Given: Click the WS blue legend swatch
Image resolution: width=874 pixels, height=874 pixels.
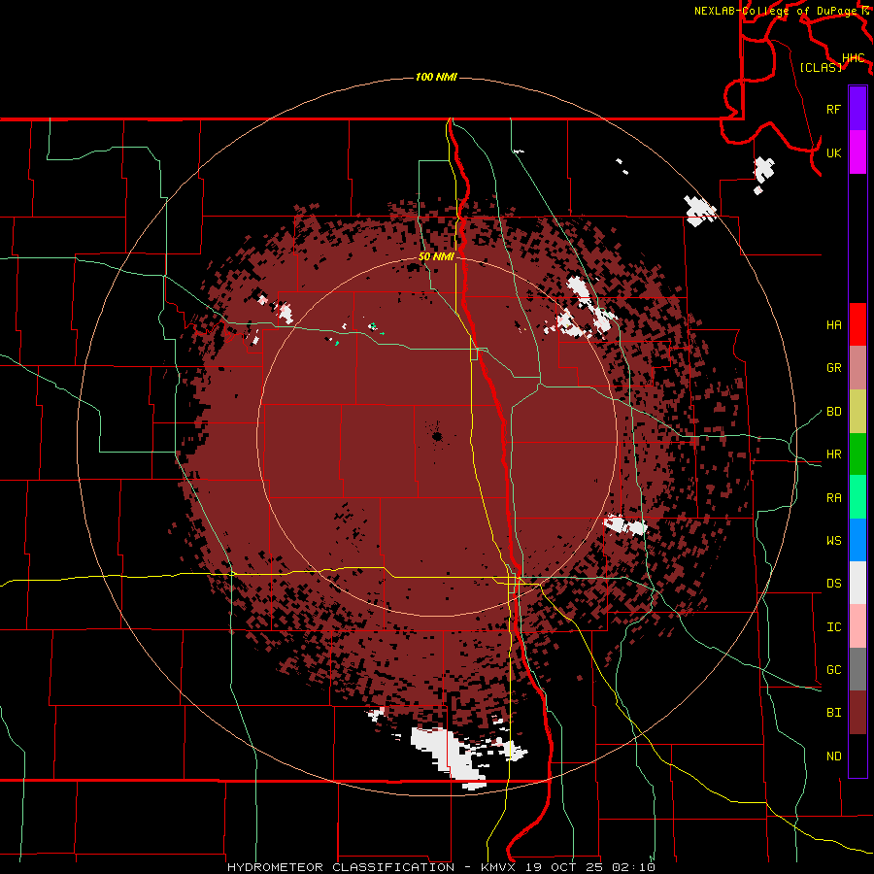Looking at the screenshot, I should pos(857,540).
